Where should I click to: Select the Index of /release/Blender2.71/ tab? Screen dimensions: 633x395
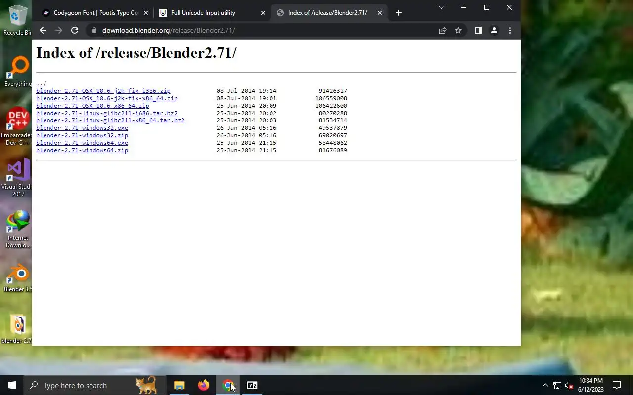point(329,13)
